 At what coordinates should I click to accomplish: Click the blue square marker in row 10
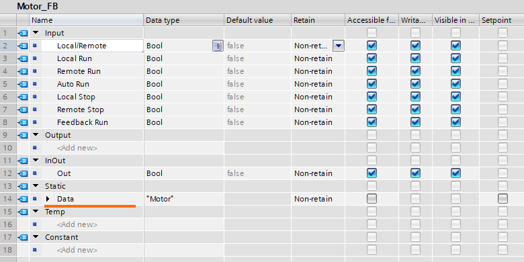click(35, 147)
